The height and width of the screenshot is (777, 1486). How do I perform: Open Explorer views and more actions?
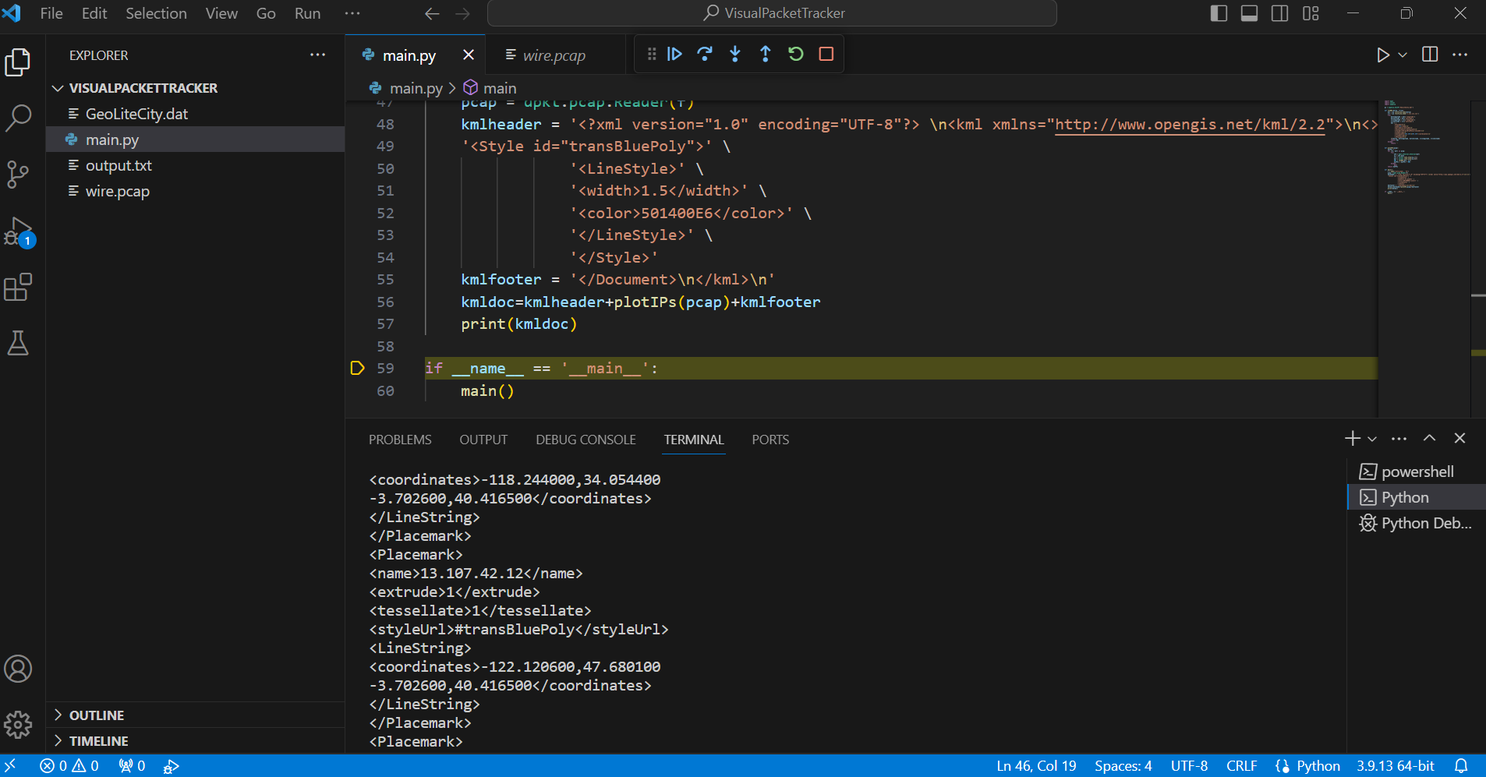point(318,55)
